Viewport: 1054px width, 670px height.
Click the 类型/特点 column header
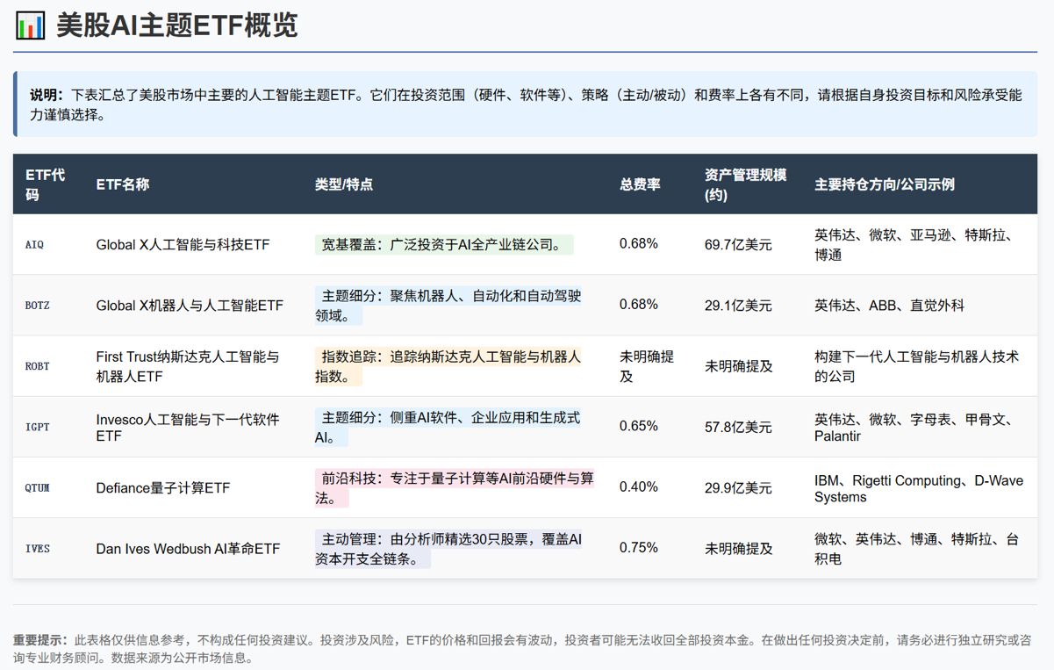coord(344,184)
